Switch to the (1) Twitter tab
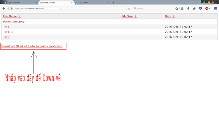The image size is (219, 123). pos(92,3)
